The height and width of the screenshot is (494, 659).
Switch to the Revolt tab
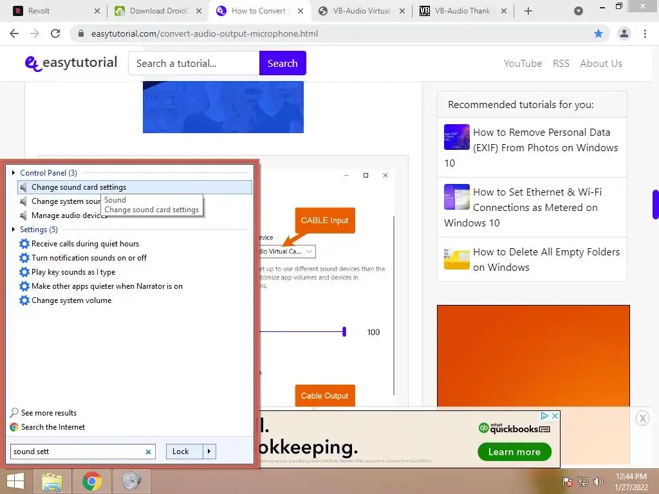52,11
